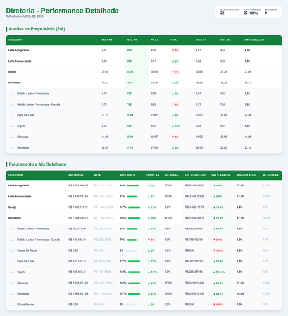The image size is (288, 316).
Task: Click the 99% progress bar for Leite Longa Vida
Action: [133, 186]
